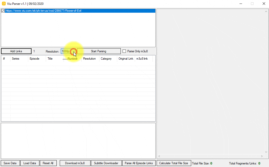269x167 pixels.
Task: Click scroll down arrow in right panel
Action: 266,152
